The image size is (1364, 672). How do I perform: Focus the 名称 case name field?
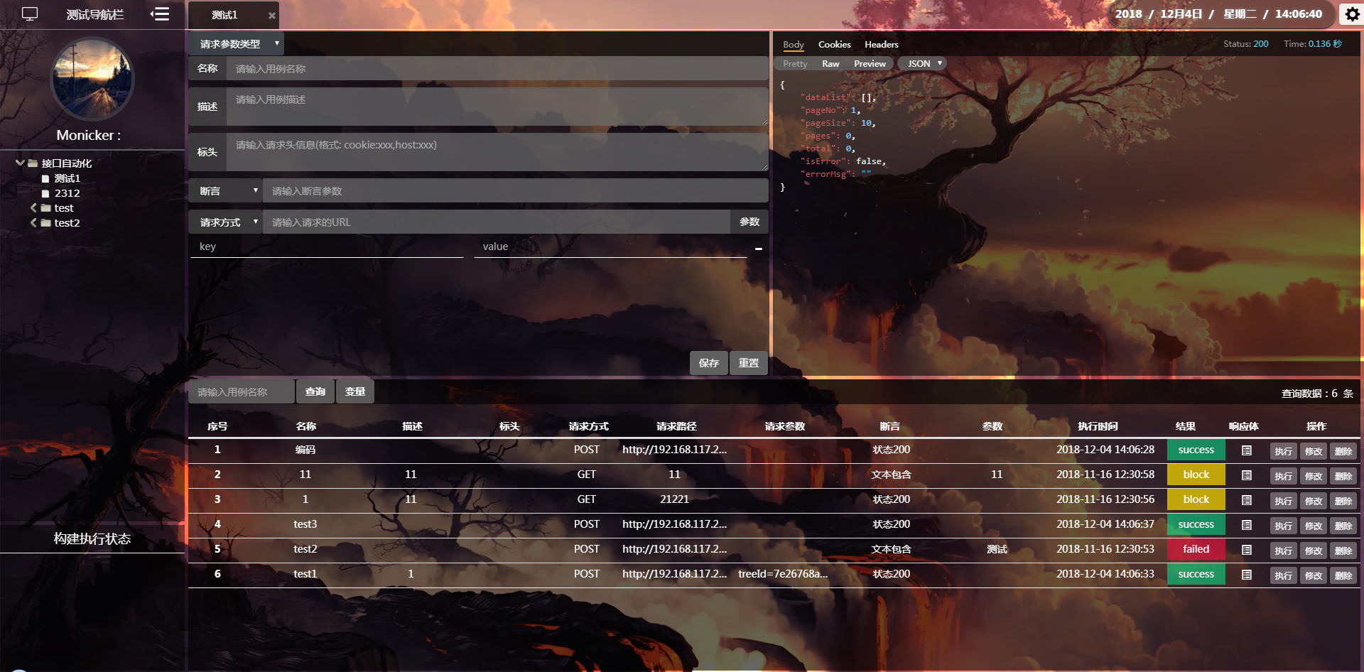497,68
